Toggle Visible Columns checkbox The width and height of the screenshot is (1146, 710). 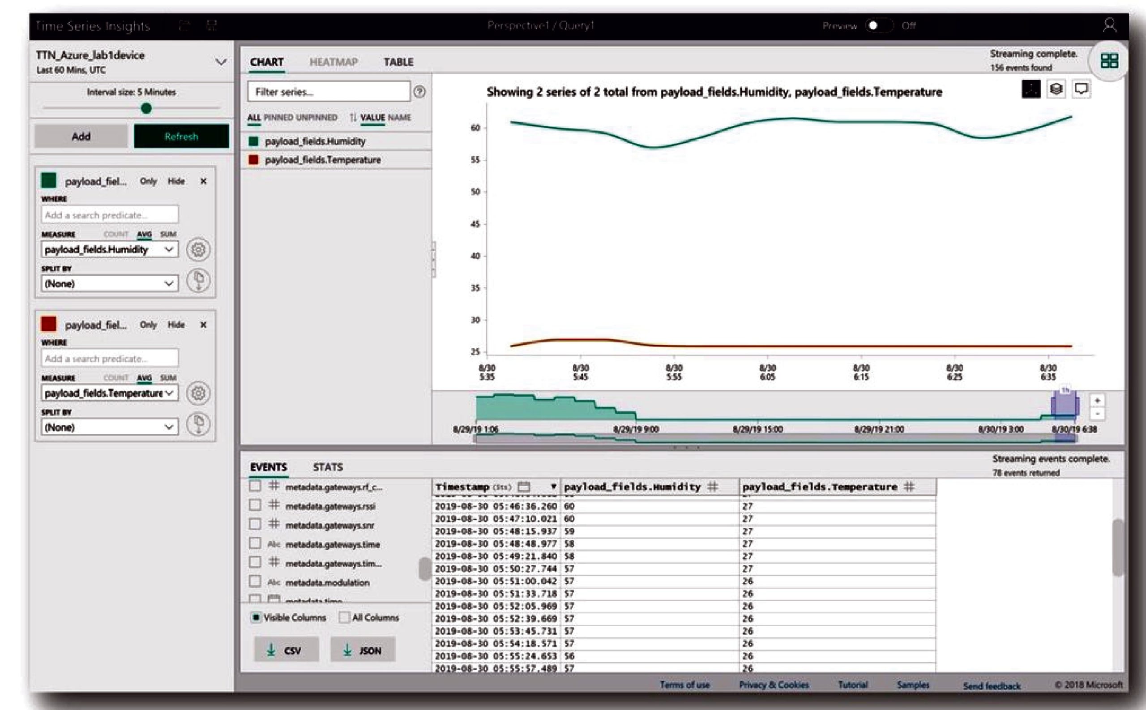[256, 617]
